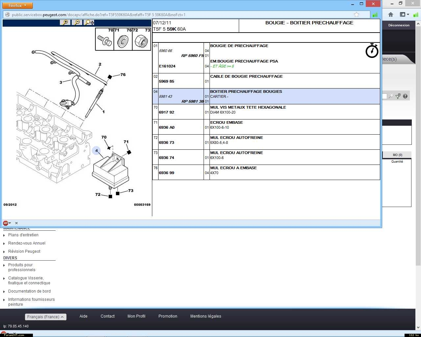
Task: Click the zoom in magnifier icon
Action: (x=65, y=22)
